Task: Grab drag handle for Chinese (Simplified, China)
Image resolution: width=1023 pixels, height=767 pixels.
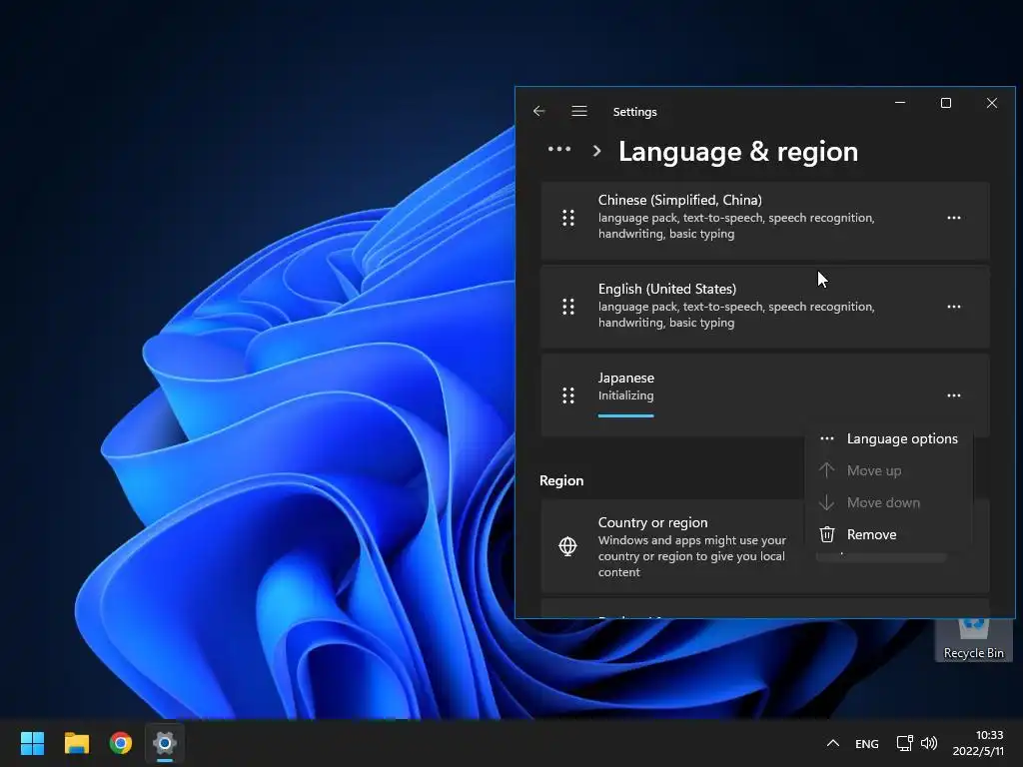Action: [x=568, y=218]
